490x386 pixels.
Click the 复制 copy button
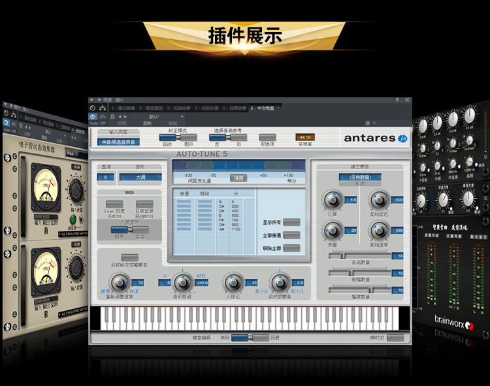point(147,123)
